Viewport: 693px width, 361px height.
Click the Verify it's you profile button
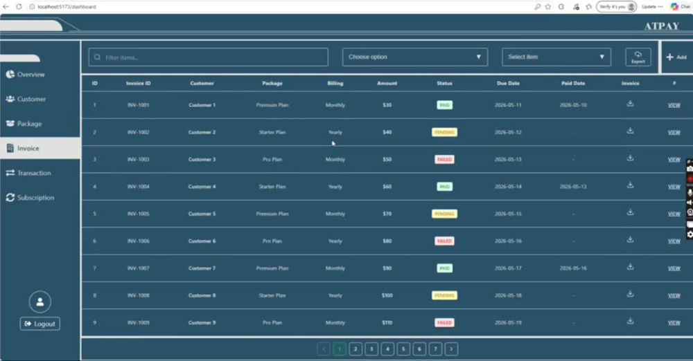[x=617, y=7]
